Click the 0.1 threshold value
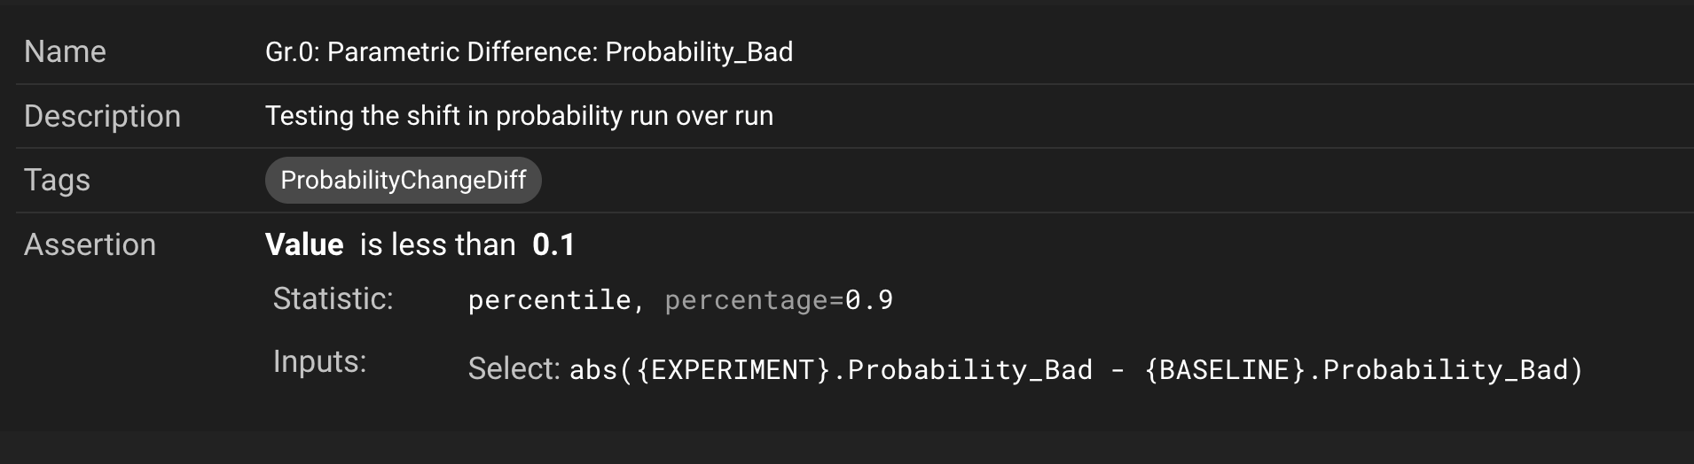This screenshot has width=1694, height=464. point(553,244)
